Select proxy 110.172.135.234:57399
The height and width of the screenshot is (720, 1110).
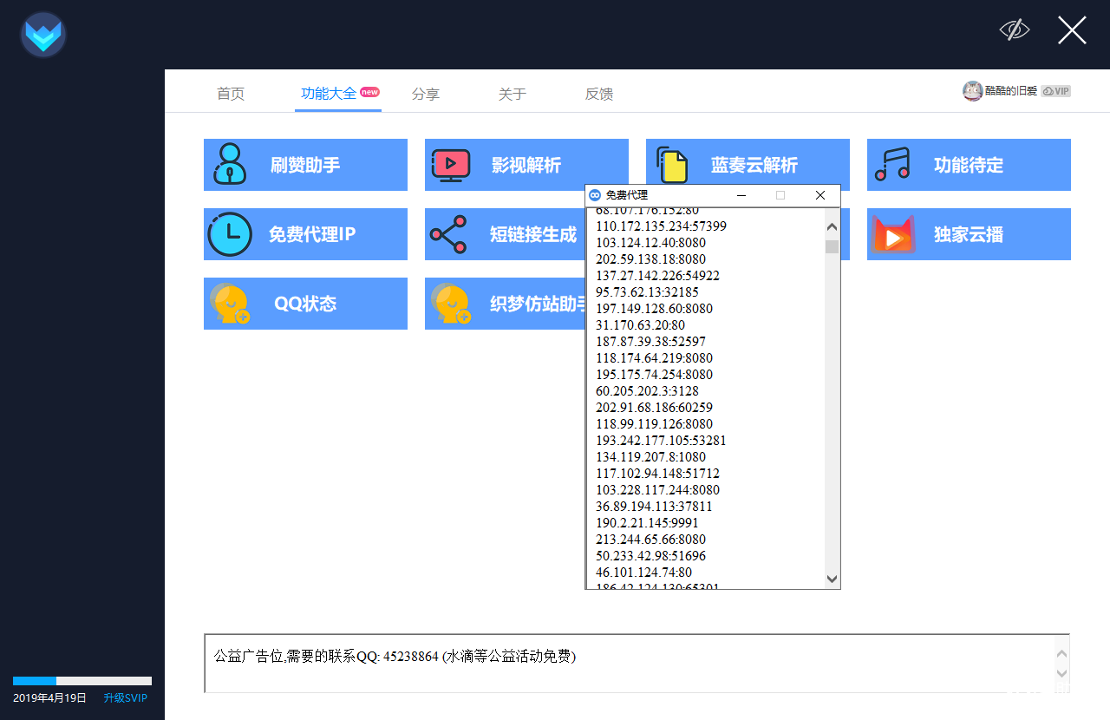tap(661, 226)
